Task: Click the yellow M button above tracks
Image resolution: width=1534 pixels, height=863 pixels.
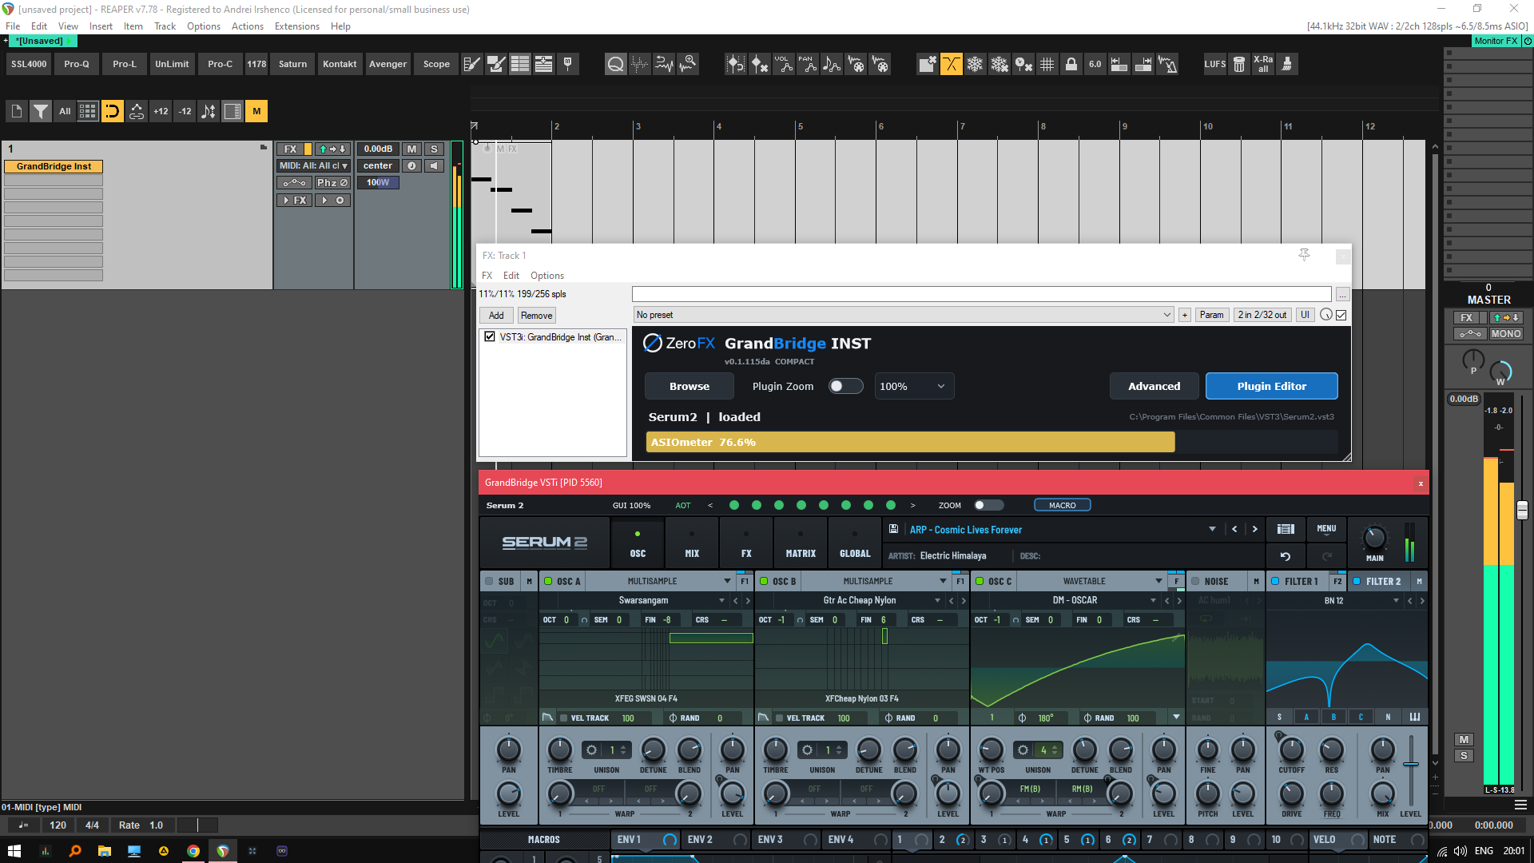Action: 256,111
